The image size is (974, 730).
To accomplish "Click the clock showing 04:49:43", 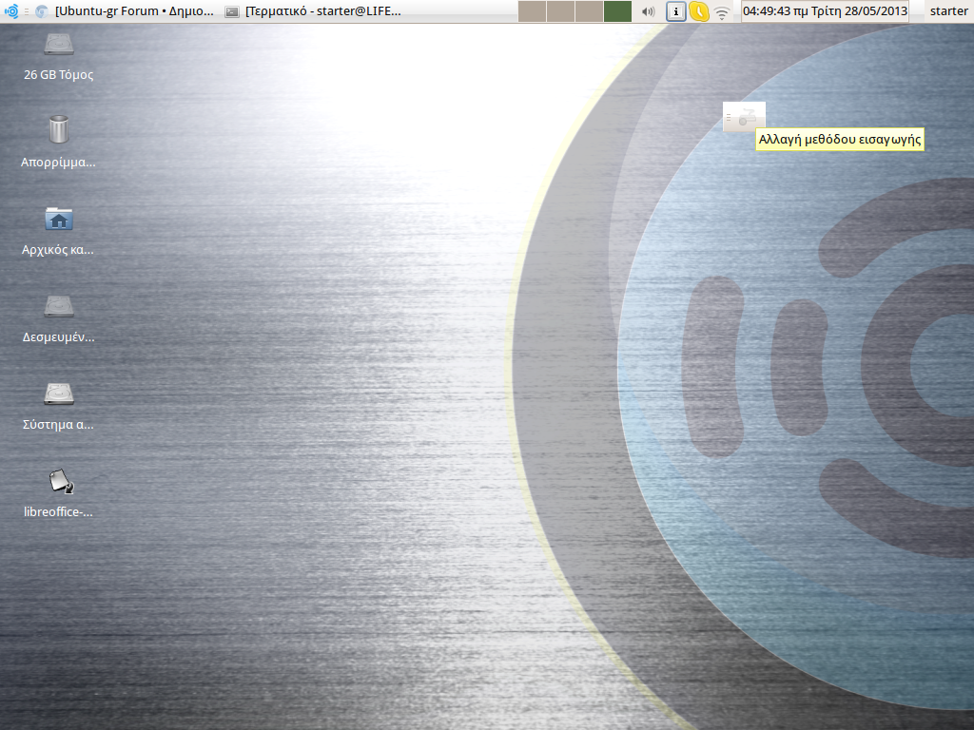I will coord(824,11).
